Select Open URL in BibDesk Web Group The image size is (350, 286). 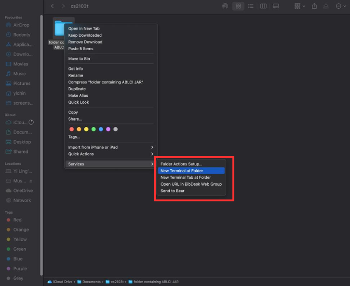click(x=191, y=184)
